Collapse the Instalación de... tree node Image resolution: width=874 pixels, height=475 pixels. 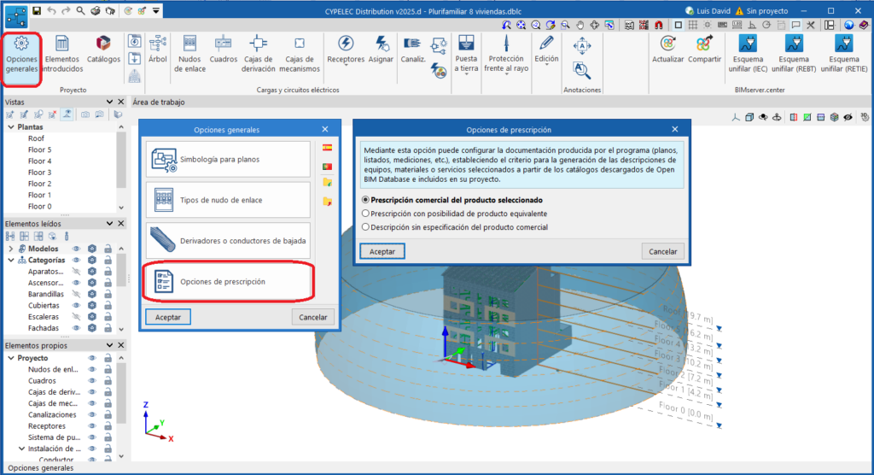(21, 449)
